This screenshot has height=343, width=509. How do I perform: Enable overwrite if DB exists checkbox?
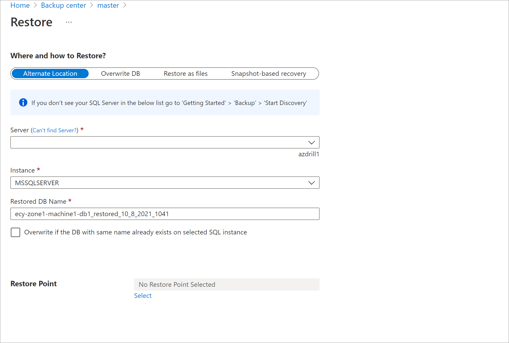[15, 232]
